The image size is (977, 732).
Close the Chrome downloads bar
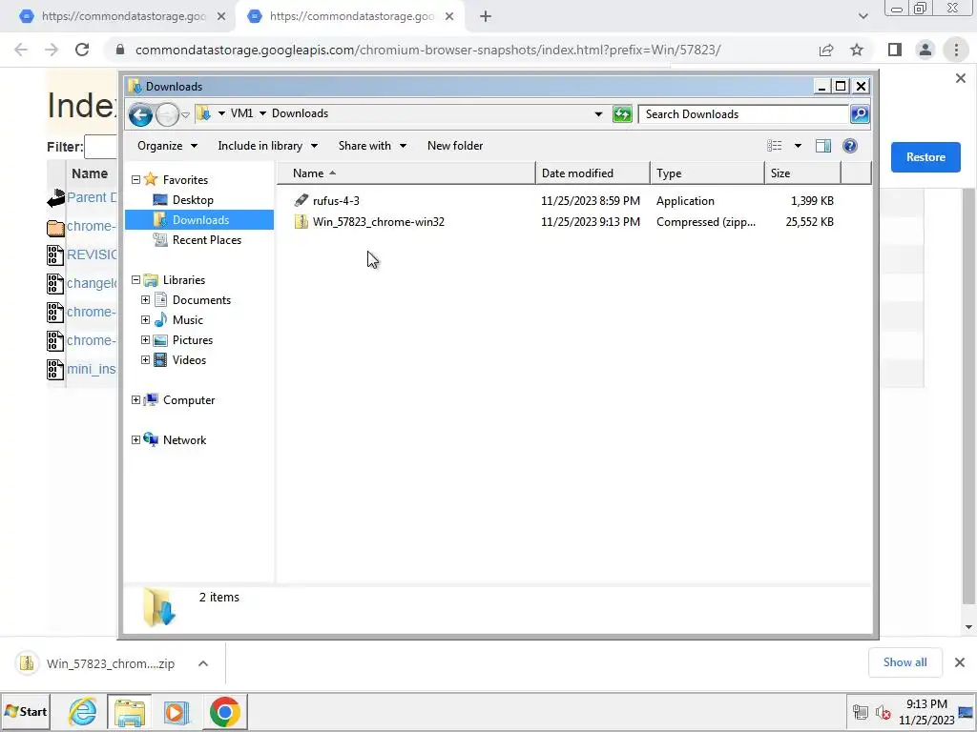point(960,662)
